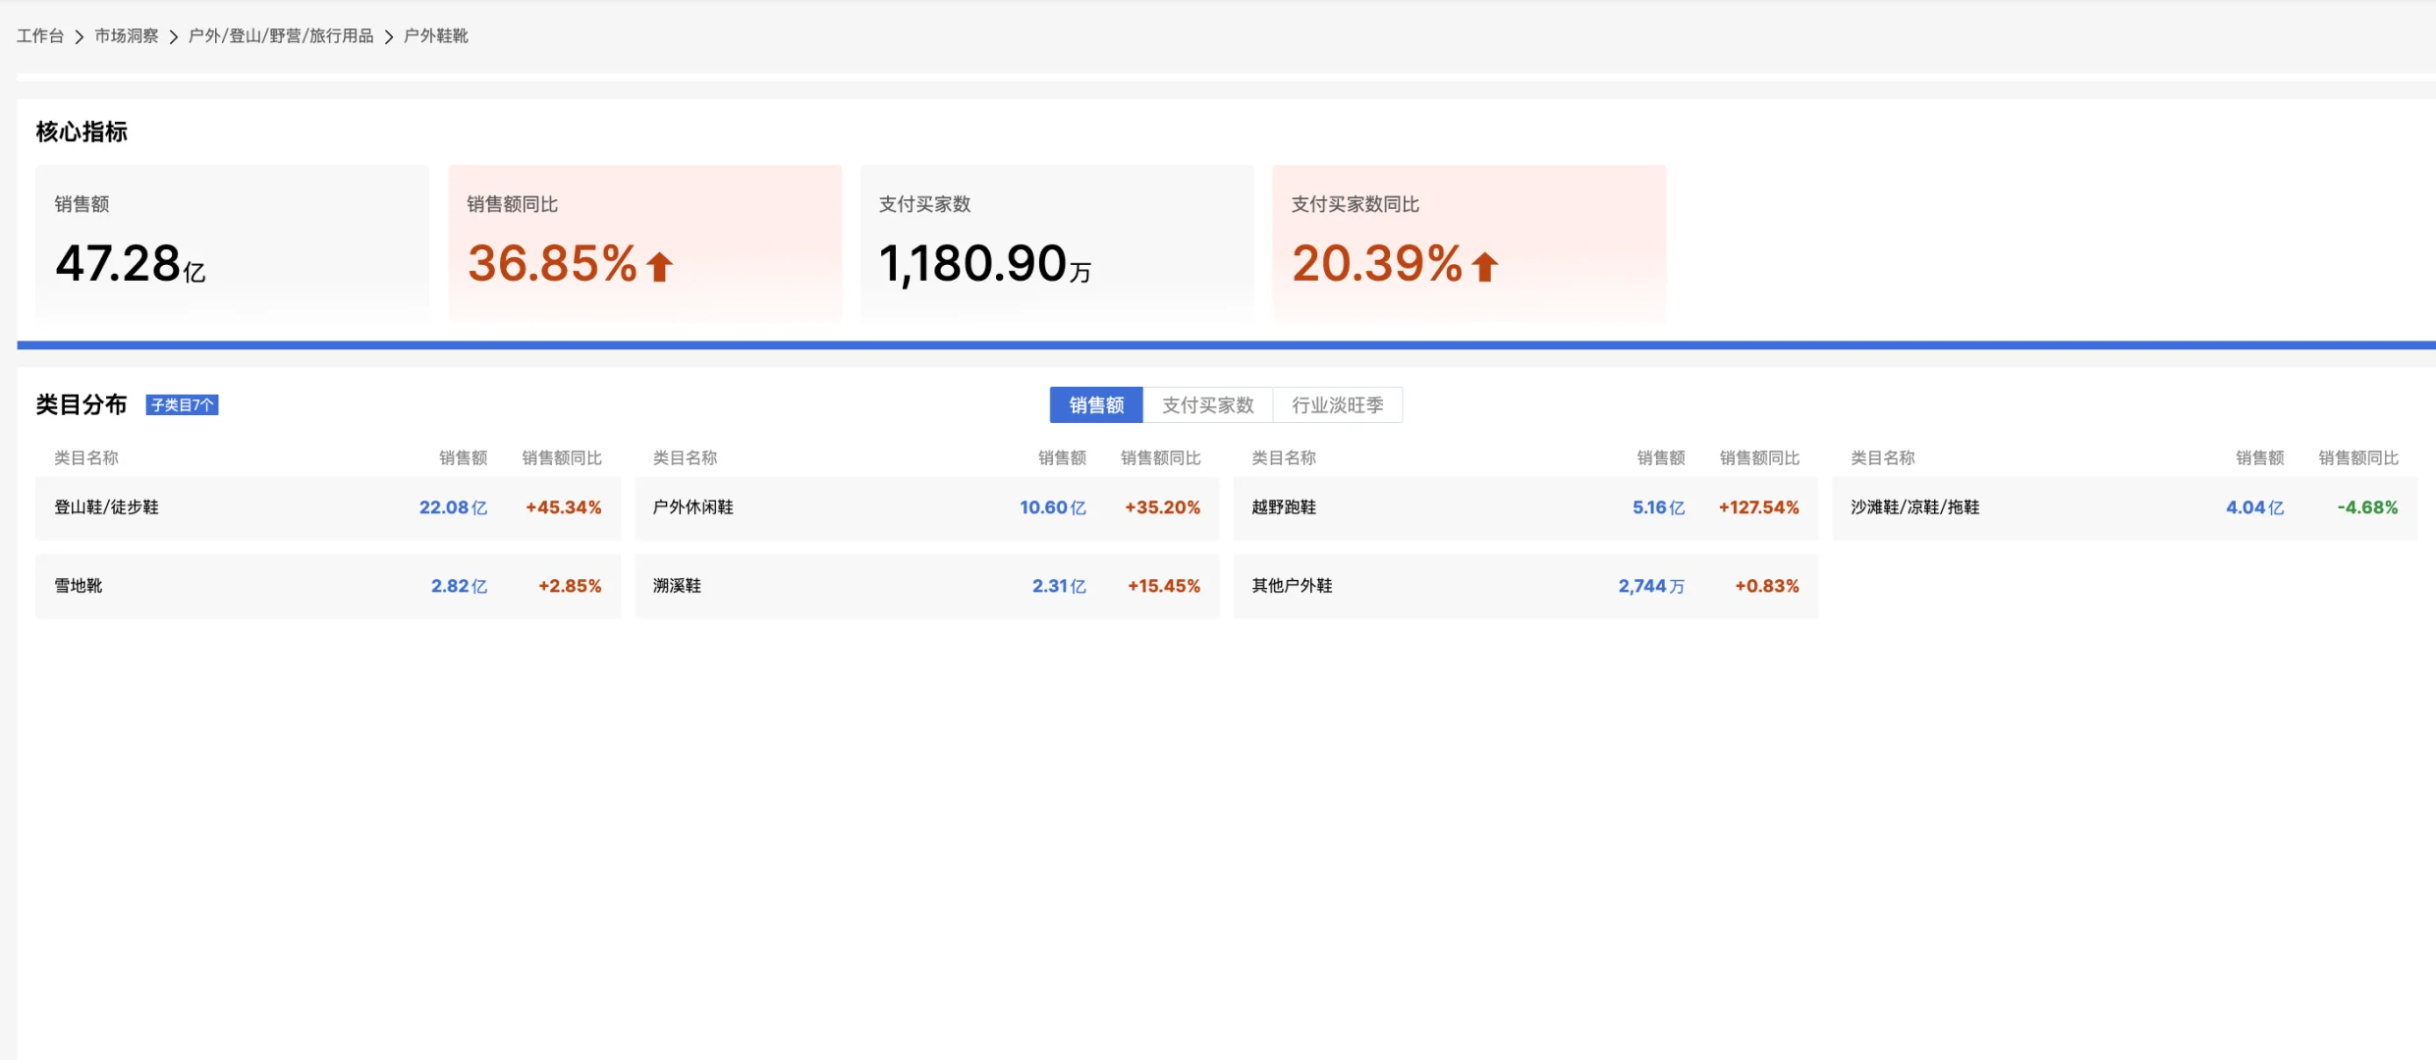Viewport: 2436px width, 1060px height.
Task: Click the breadcrumb chevron after 工作台
Action: click(x=80, y=37)
